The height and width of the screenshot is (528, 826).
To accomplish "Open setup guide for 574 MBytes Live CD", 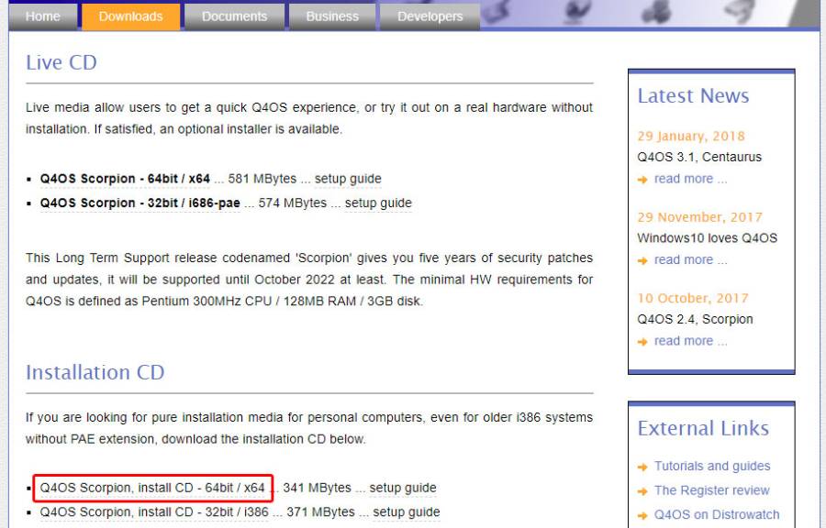I will tap(378, 203).
